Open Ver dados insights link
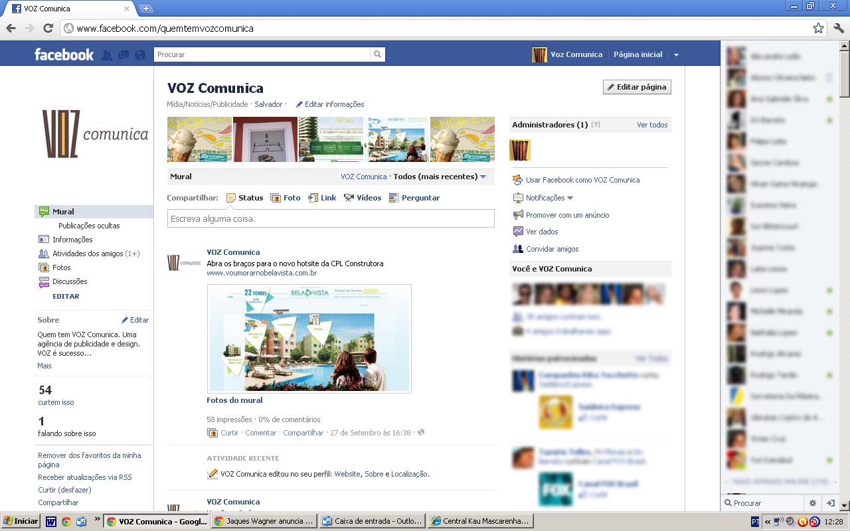850x531 pixels. pyautogui.click(x=542, y=232)
